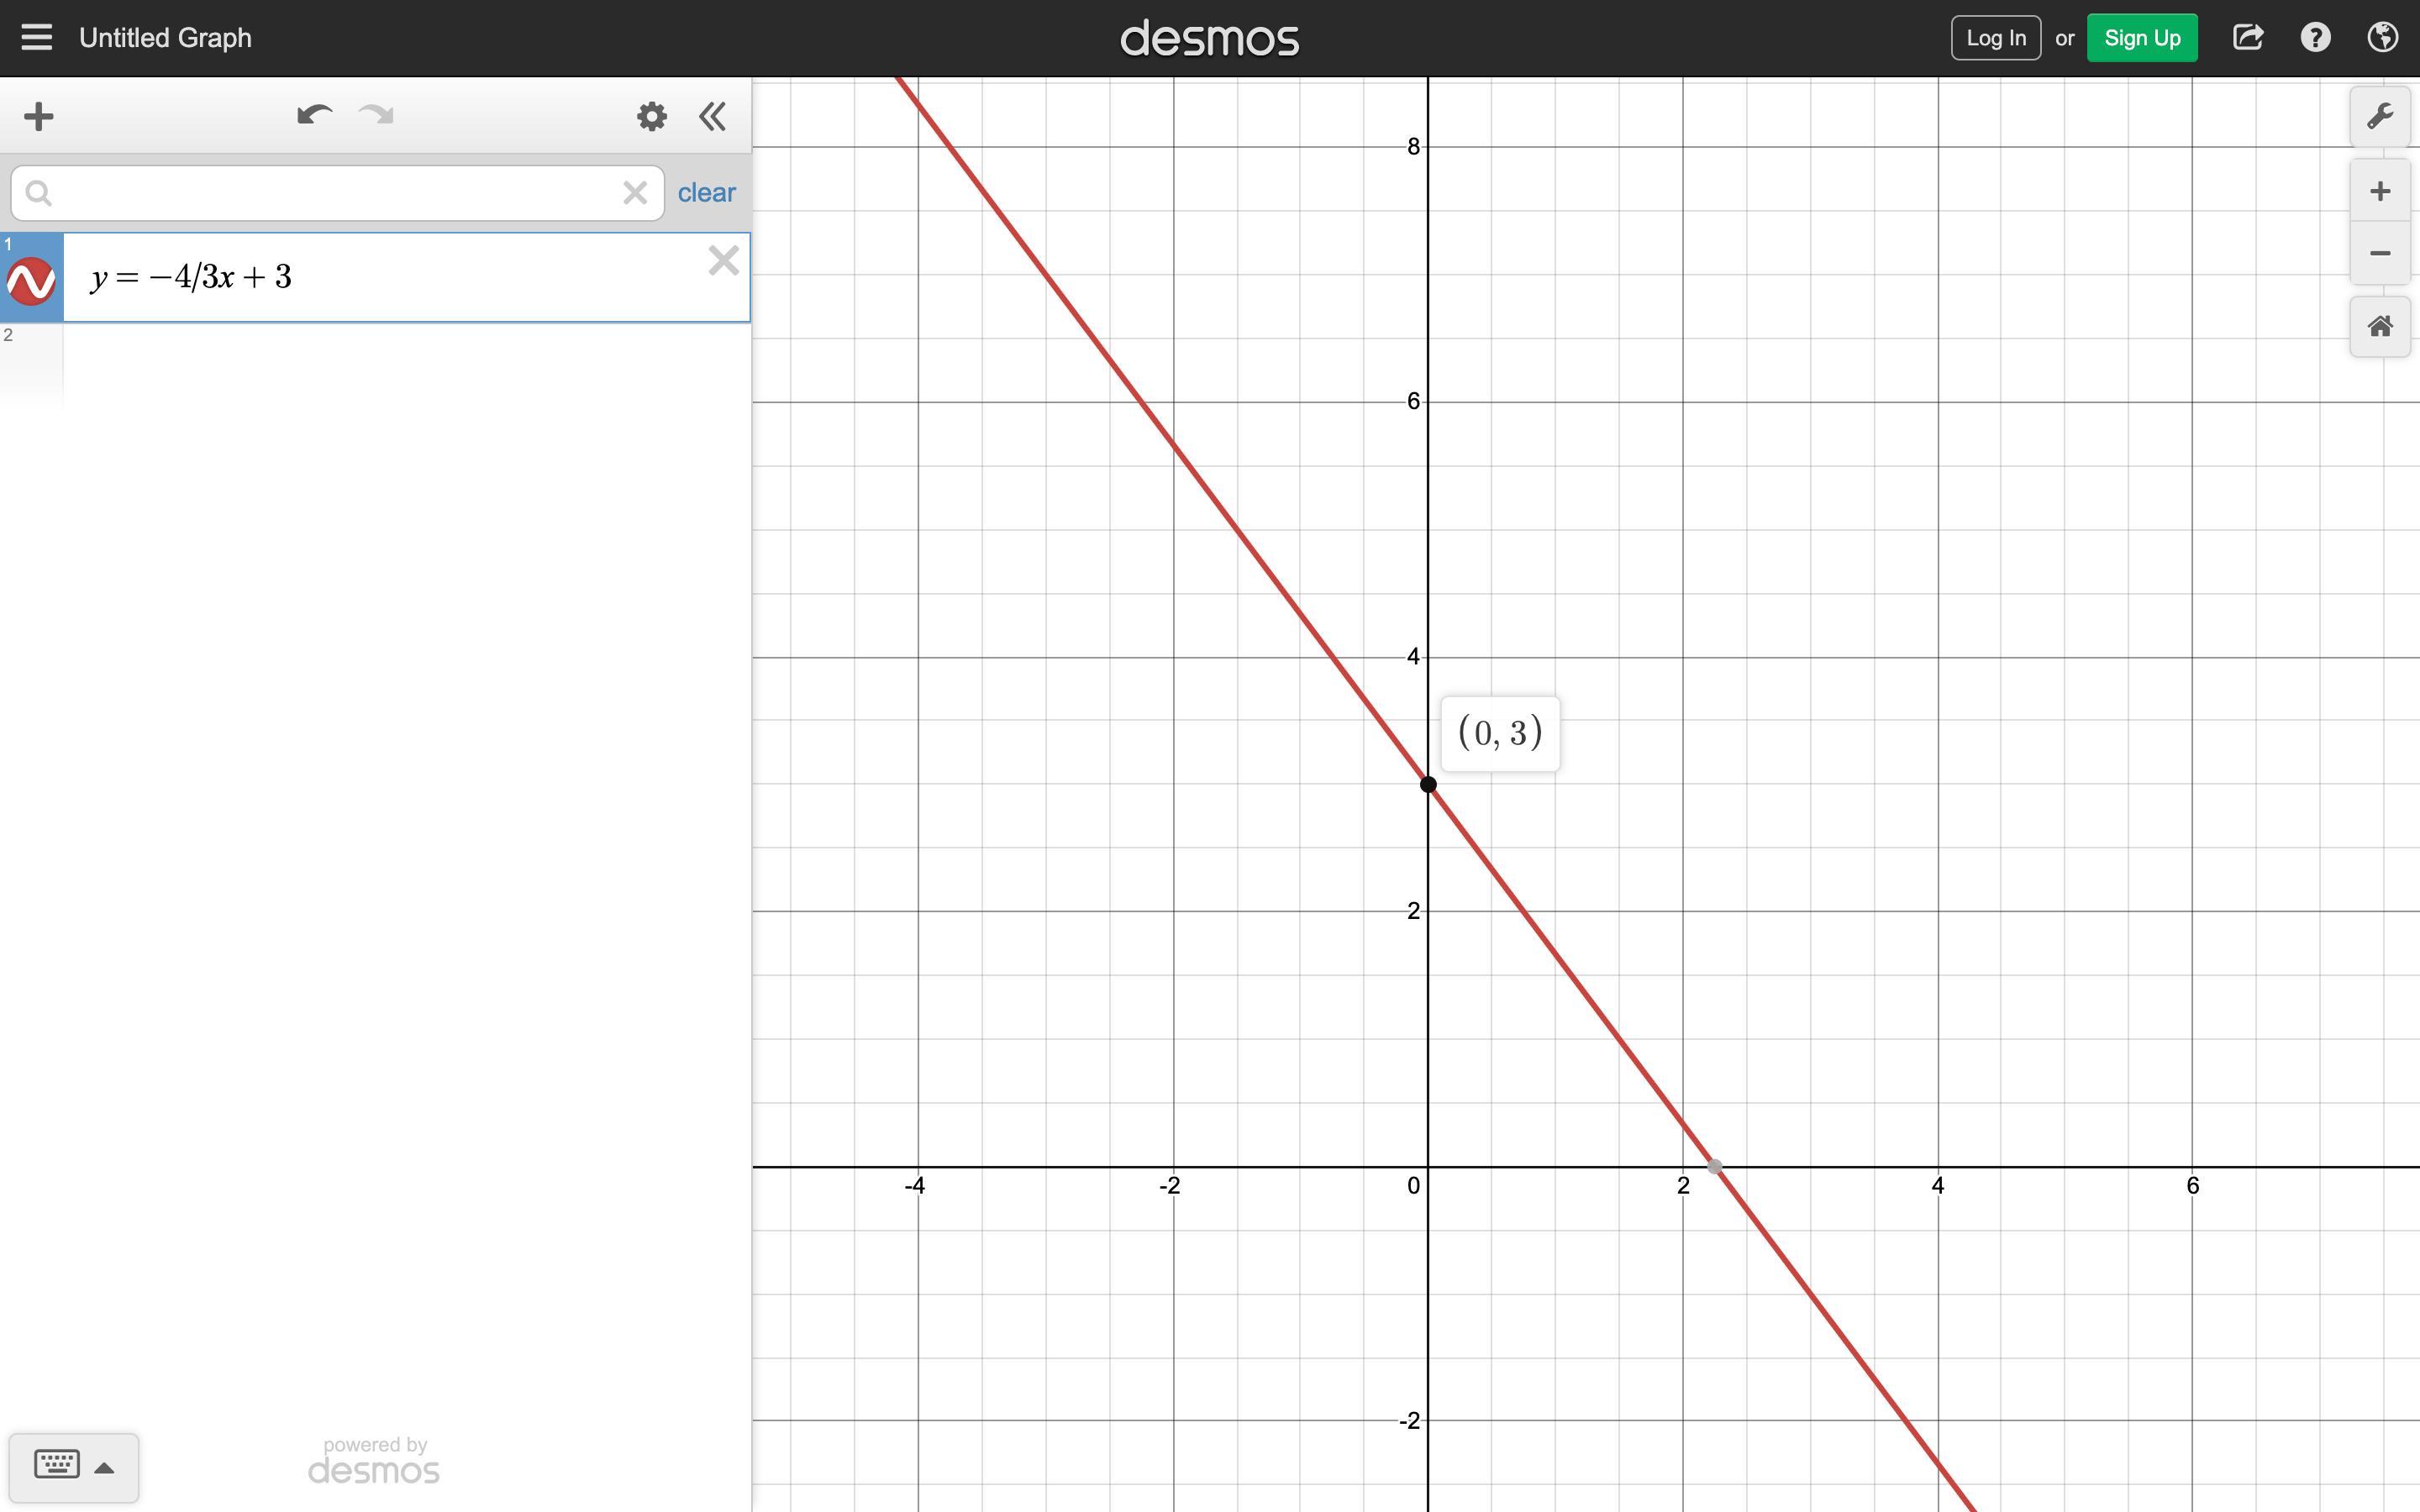Undo the last action
Image resolution: width=2420 pixels, height=1512 pixels.
tap(314, 116)
